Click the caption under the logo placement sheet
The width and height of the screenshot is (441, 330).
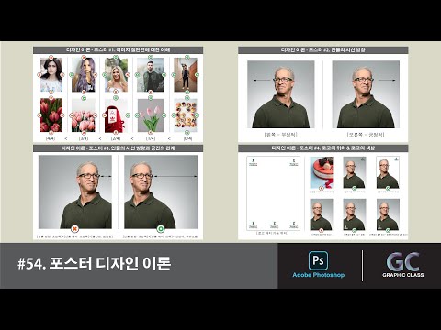[x=273, y=233]
